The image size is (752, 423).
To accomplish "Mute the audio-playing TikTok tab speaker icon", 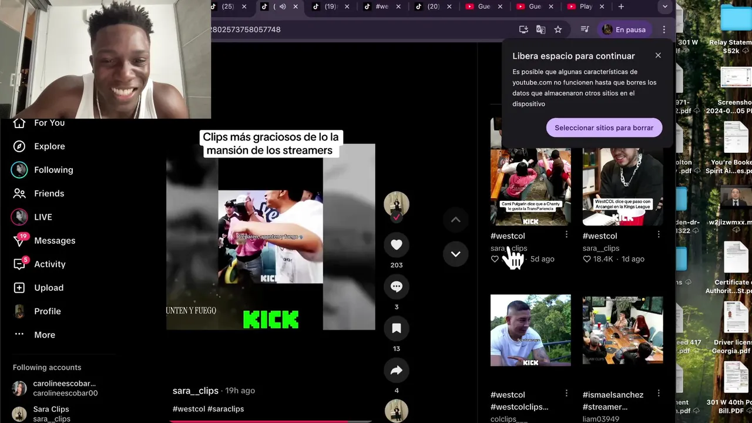I will [283, 6].
